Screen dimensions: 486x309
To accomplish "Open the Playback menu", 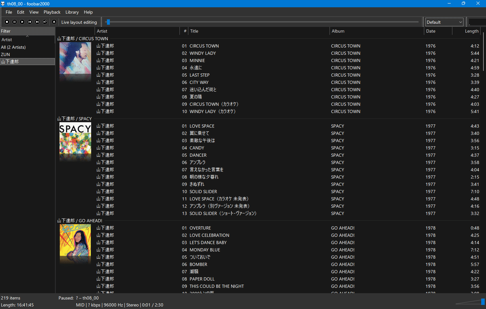I will pyautogui.click(x=52, y=12).
